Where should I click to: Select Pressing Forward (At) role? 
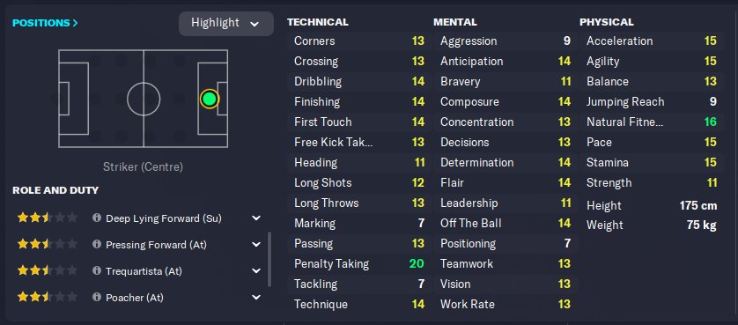[156, 245]
